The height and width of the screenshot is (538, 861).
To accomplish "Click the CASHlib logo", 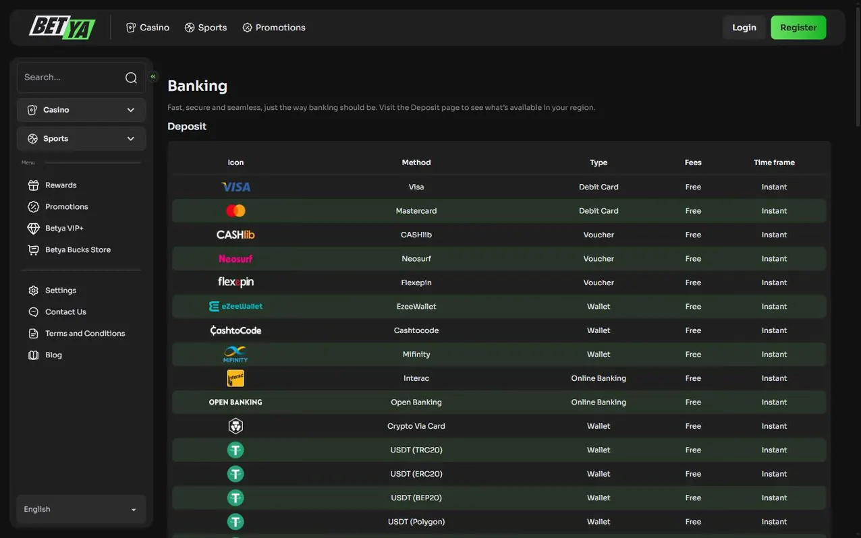I will tap(235, 235).
